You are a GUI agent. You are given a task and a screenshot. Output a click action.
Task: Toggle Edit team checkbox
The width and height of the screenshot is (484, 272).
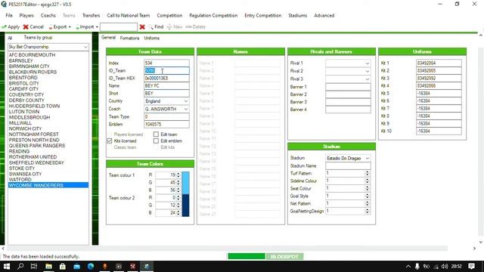[156, 134]
